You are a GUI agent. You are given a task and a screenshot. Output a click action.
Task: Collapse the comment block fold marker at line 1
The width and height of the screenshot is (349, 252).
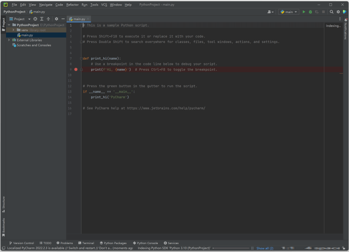[x=81, y=26]
